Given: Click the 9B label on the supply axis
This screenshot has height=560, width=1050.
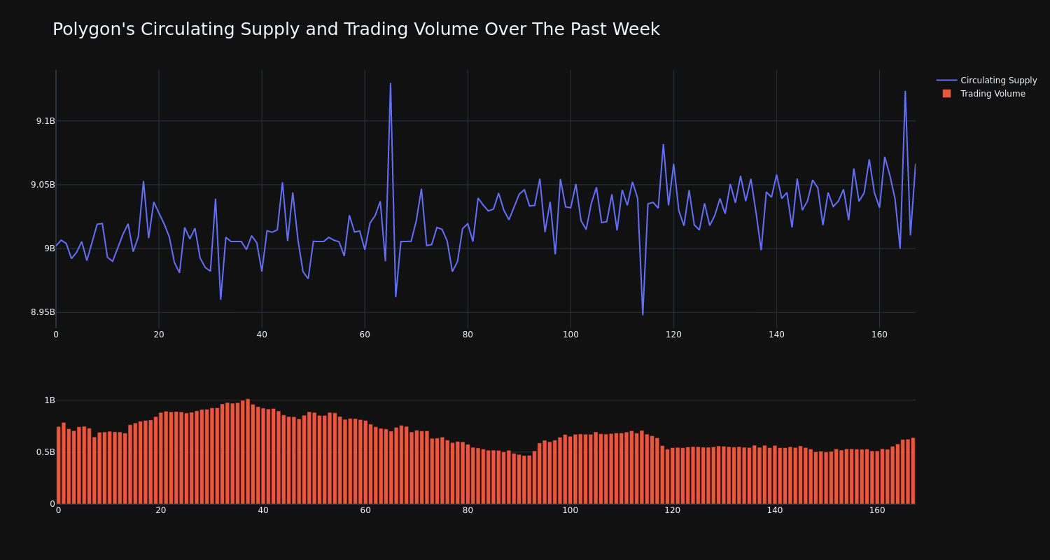Looking at the screenshot, I should point(50,248).
